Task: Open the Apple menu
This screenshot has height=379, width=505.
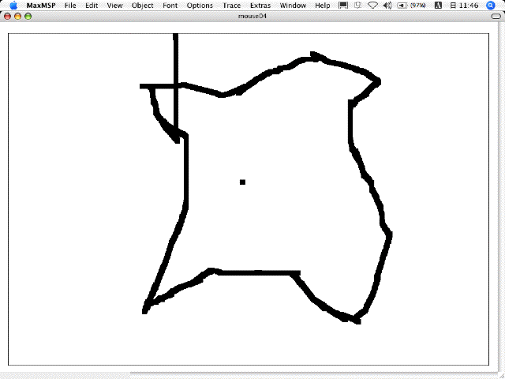Action: (x=13, y=6)
